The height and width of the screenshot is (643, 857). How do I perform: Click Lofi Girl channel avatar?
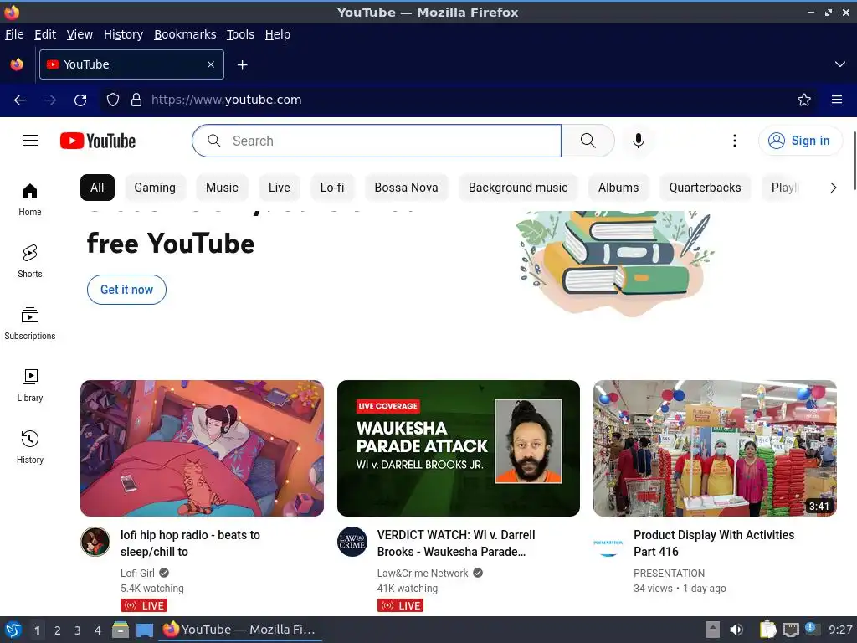[95, 542]
